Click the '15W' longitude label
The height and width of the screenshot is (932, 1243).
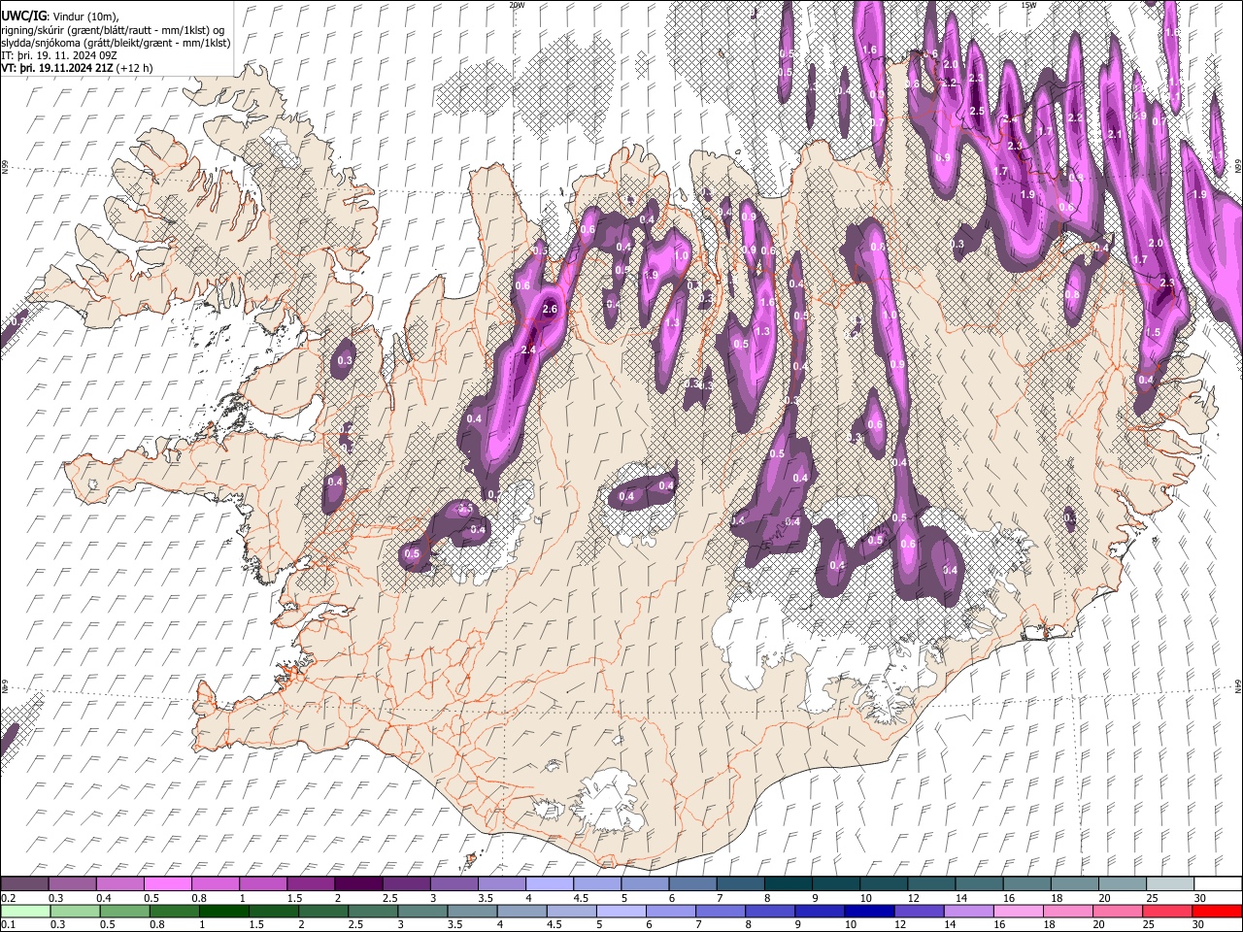1028,5
